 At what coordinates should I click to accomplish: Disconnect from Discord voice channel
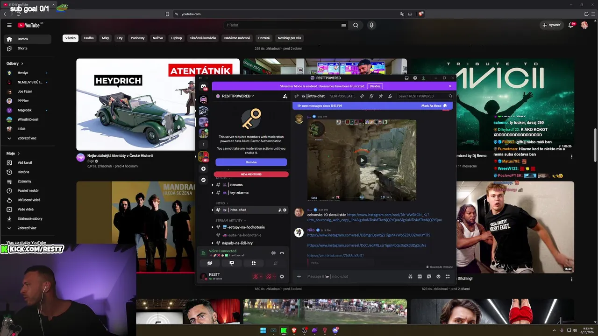(x=282, y=253)
